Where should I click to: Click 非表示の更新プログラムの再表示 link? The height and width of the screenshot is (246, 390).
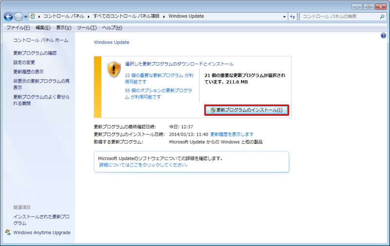coord(41,84)
